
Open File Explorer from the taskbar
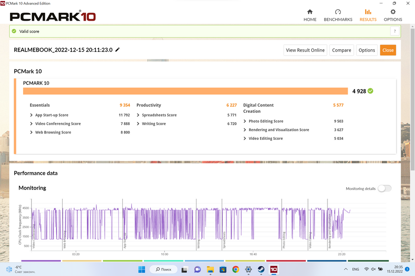(x=210, y=269)
